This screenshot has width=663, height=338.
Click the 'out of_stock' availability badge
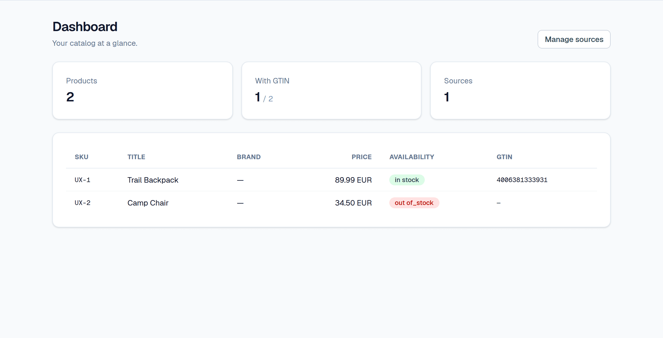point(414,203)
